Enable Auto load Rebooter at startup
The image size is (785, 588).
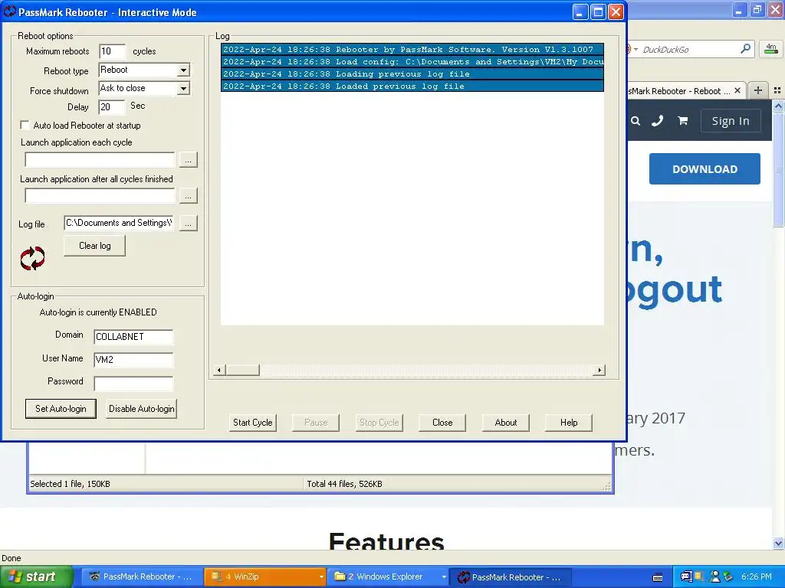25,125
